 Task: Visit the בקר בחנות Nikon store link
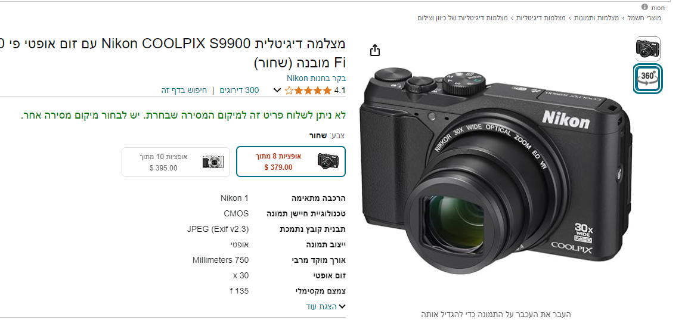point(317,79)
